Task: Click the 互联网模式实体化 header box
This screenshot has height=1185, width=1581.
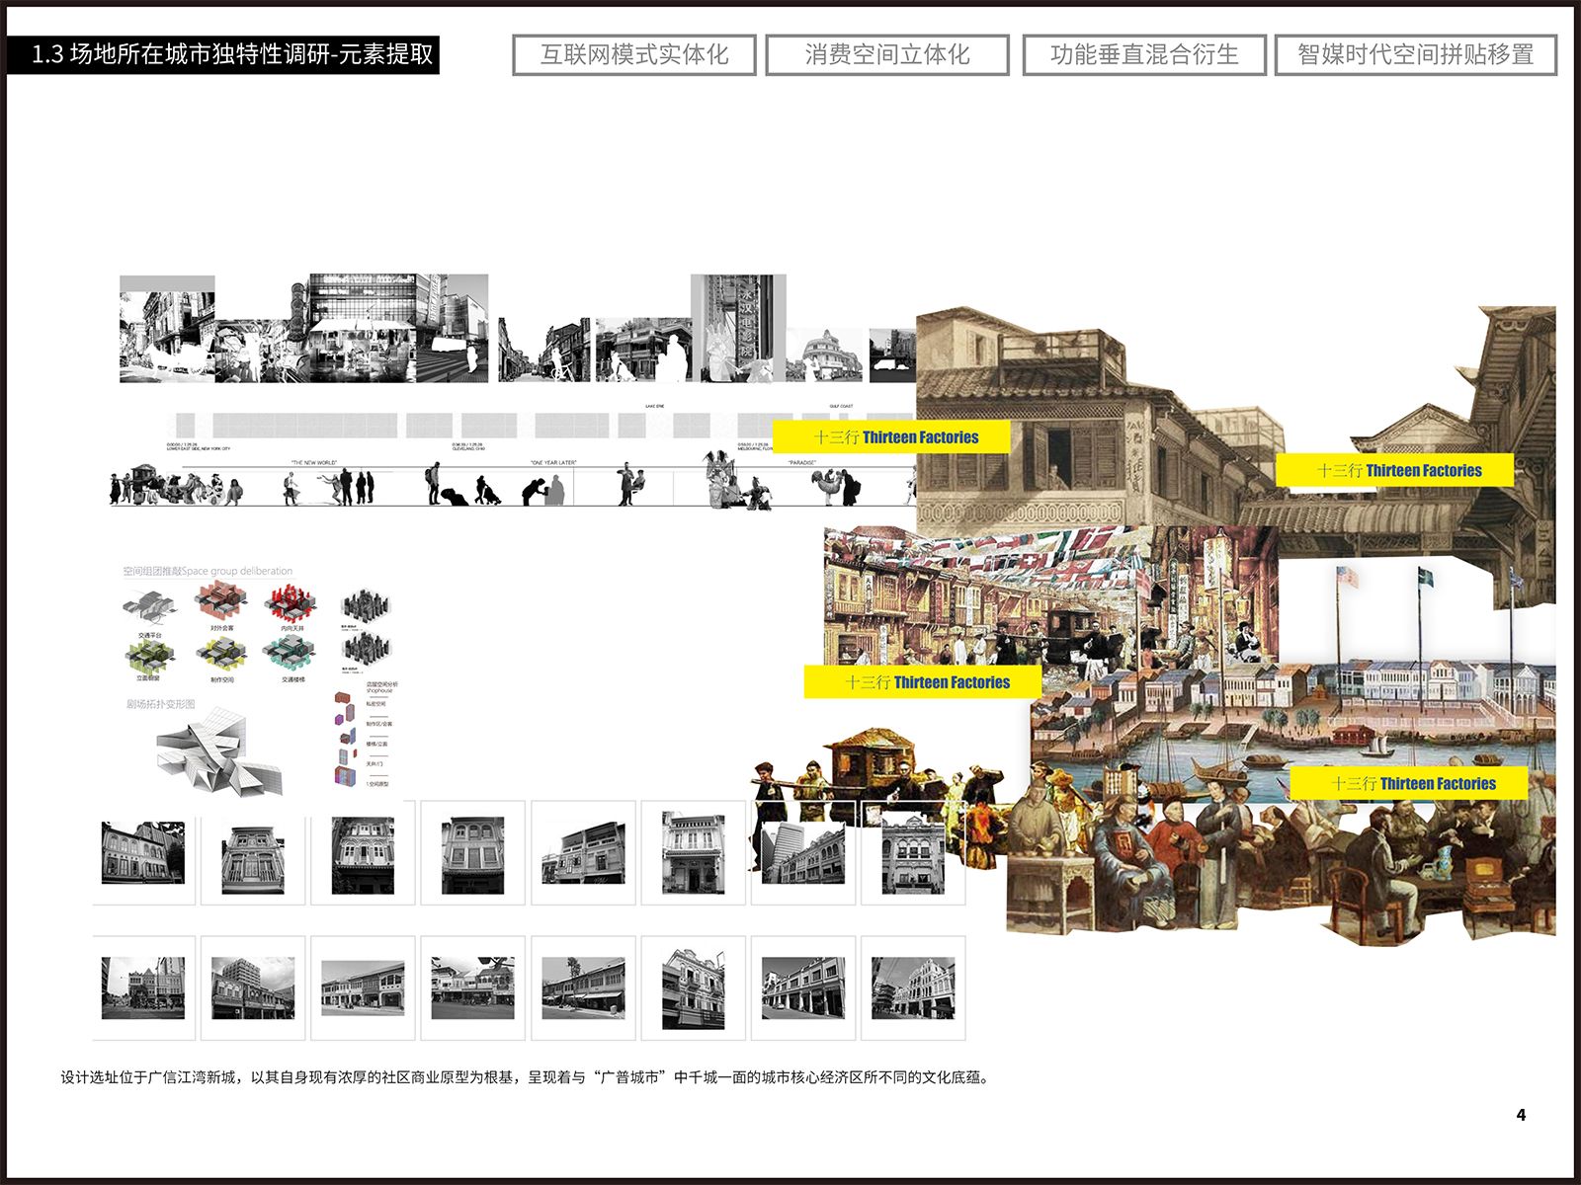Action: tap(634, 55)
